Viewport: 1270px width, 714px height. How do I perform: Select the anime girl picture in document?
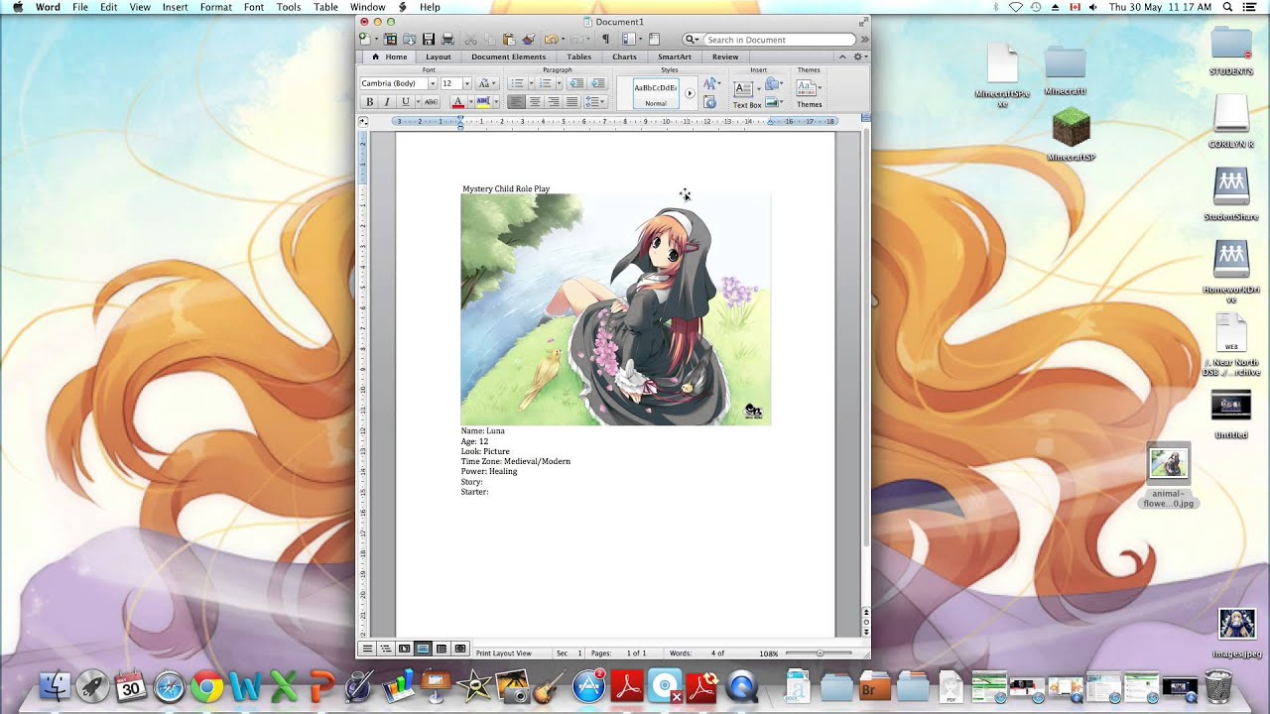click(615, 309)
